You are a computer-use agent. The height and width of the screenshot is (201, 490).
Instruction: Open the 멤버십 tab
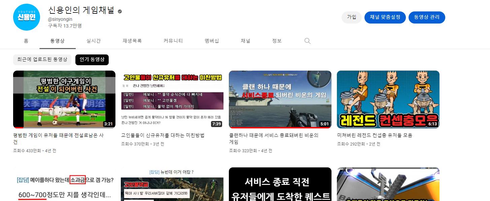pos(211,41)
